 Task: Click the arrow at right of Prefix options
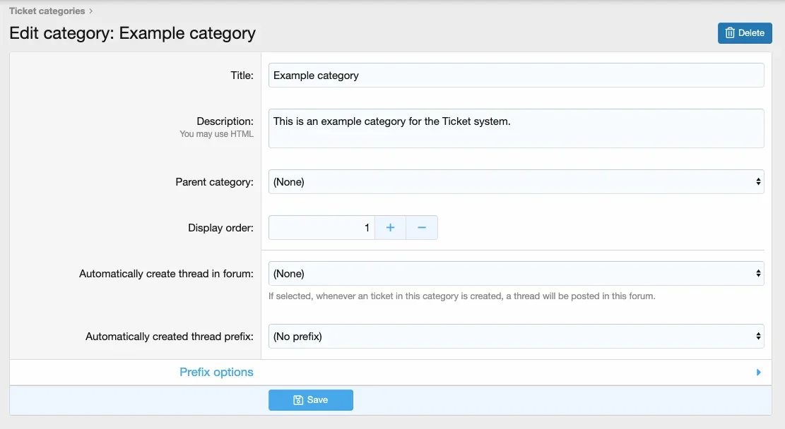[759, 373]
